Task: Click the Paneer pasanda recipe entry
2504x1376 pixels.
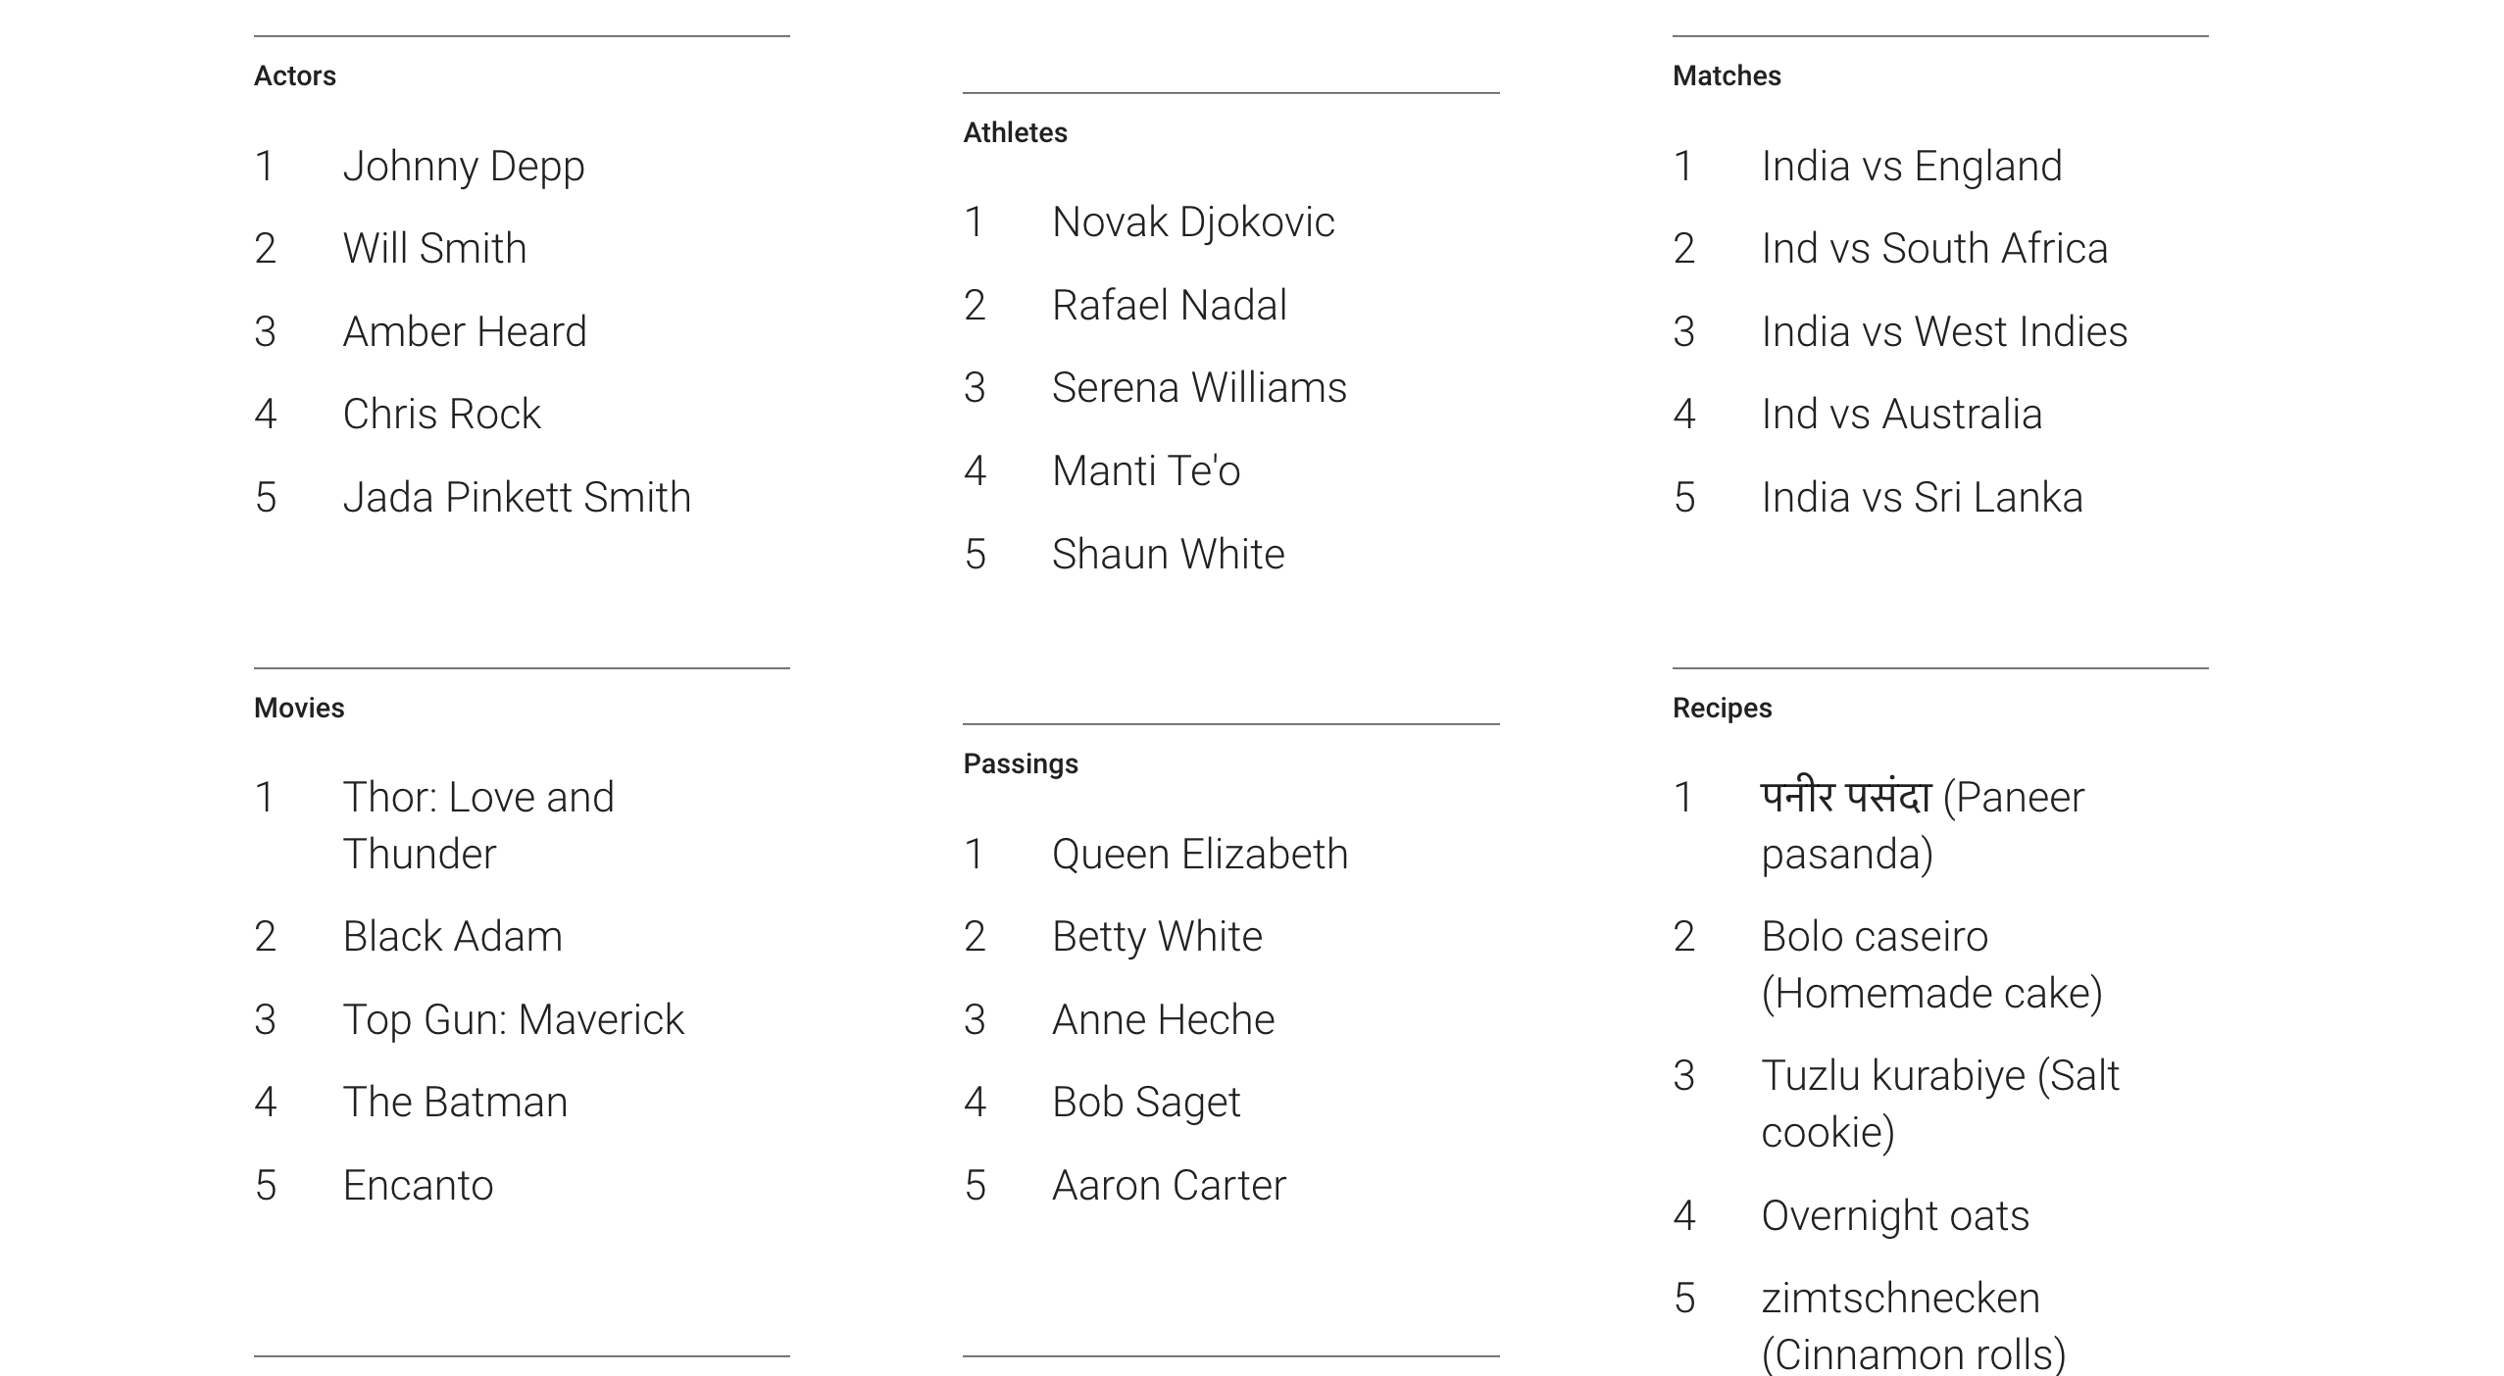Action: point(1921,825)
